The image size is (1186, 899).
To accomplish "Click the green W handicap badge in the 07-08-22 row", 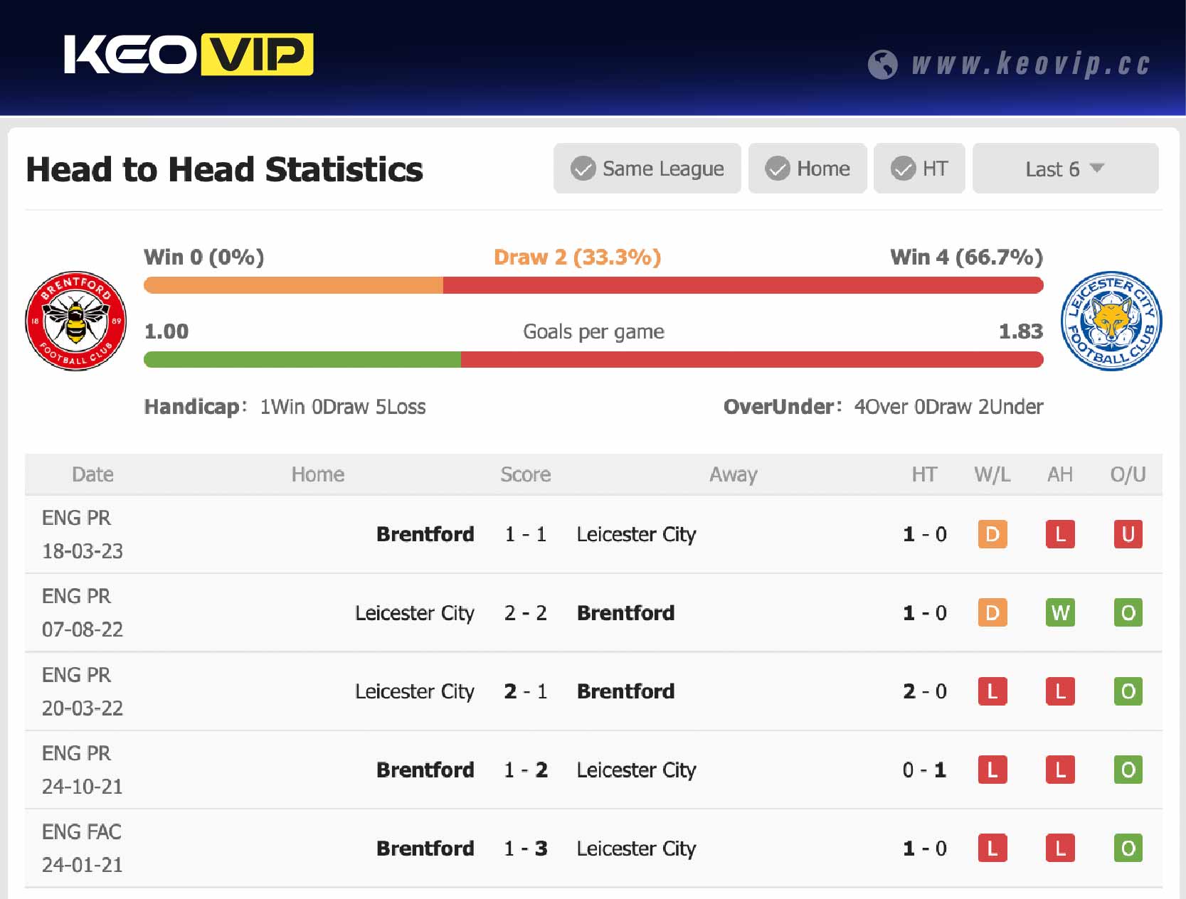I will (1059, 613).
